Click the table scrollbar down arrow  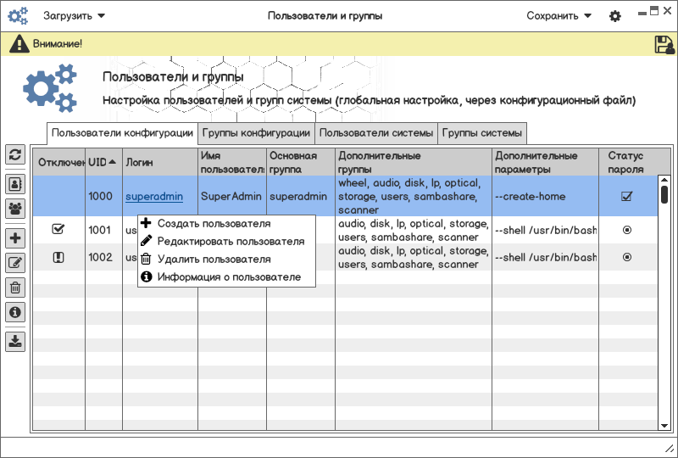(x=664, y=425)
